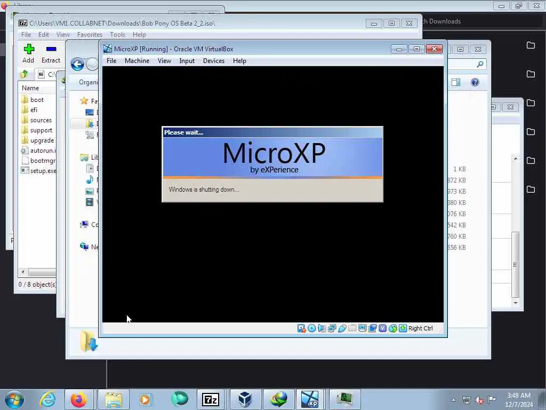Click the Add button in 7-Zip toolbar
This screenshot has height=410, width=546.
pyautogui.click(x=29, y=53)
